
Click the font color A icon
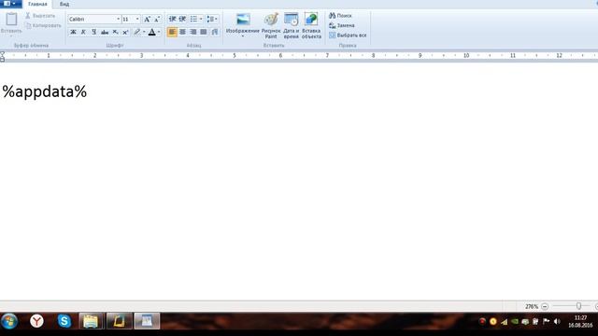(151, 32)
